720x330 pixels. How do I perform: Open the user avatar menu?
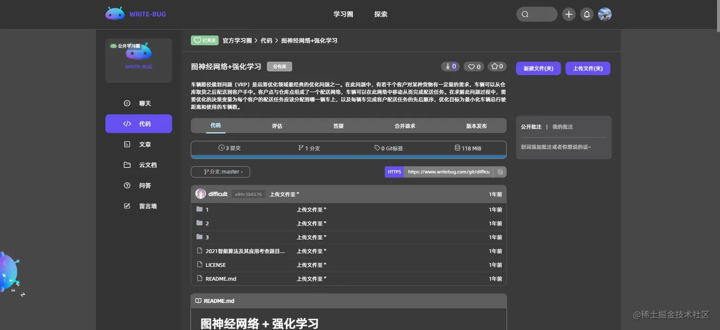pos(605,14)
